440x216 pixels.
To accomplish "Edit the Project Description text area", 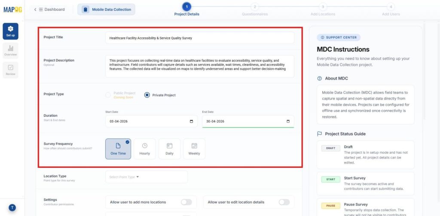I will (x=200, y=66).
